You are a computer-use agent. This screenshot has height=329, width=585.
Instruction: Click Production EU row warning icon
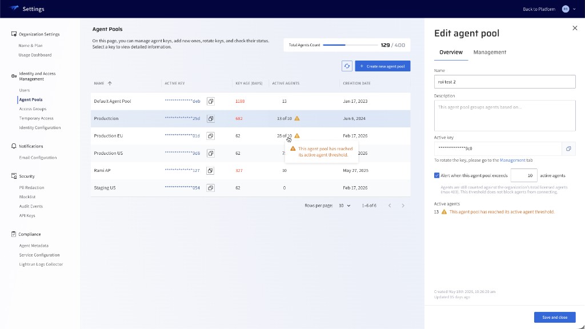click(297, 136)
